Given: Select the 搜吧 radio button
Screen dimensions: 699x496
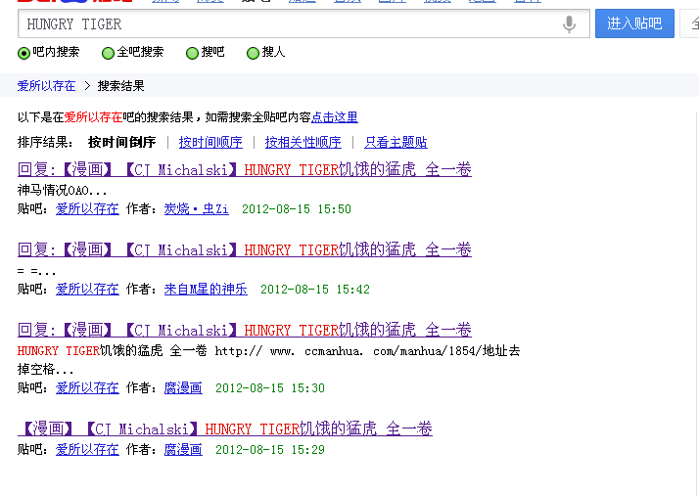Looking at the screenshot, I should [192, 53].
